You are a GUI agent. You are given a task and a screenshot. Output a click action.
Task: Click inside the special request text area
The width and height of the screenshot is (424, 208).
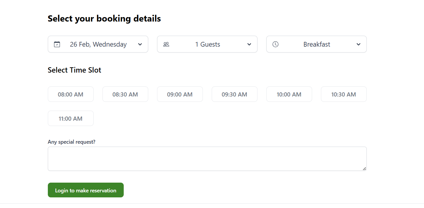[x=207, y=159]
